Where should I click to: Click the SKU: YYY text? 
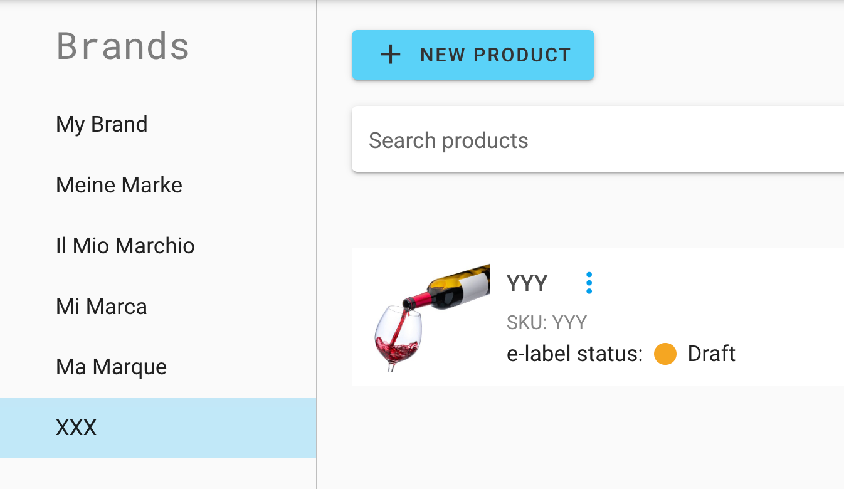click(x=547, y=322)
